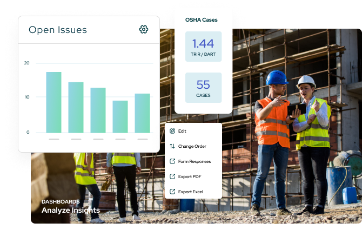The width and height of the screenshot is (362, 249).
Task: Click the Export Excel icon
Action: [172, 192]
